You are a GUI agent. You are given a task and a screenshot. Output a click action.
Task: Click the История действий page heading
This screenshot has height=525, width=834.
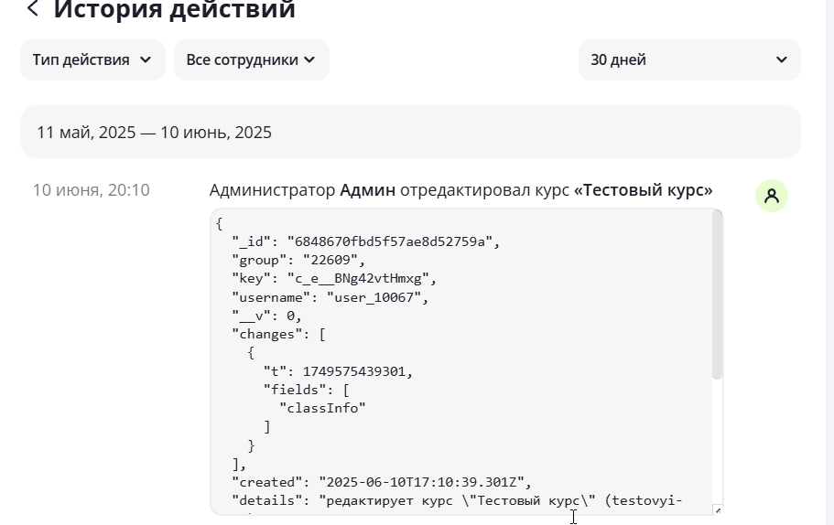[175, 9]
